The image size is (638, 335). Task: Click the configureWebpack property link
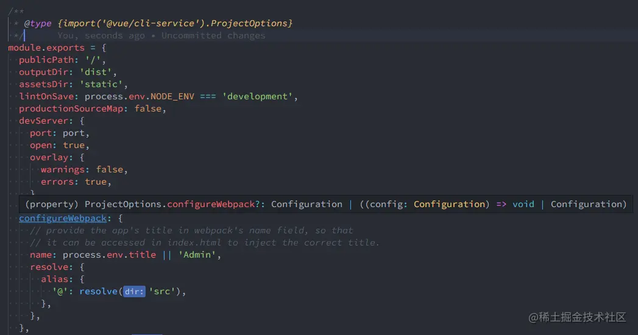63,218
